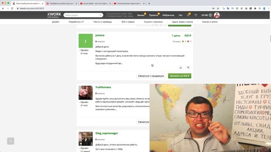Click Заказать за 500 ₽ button
The image size is (271, 152).
(180, 76)
